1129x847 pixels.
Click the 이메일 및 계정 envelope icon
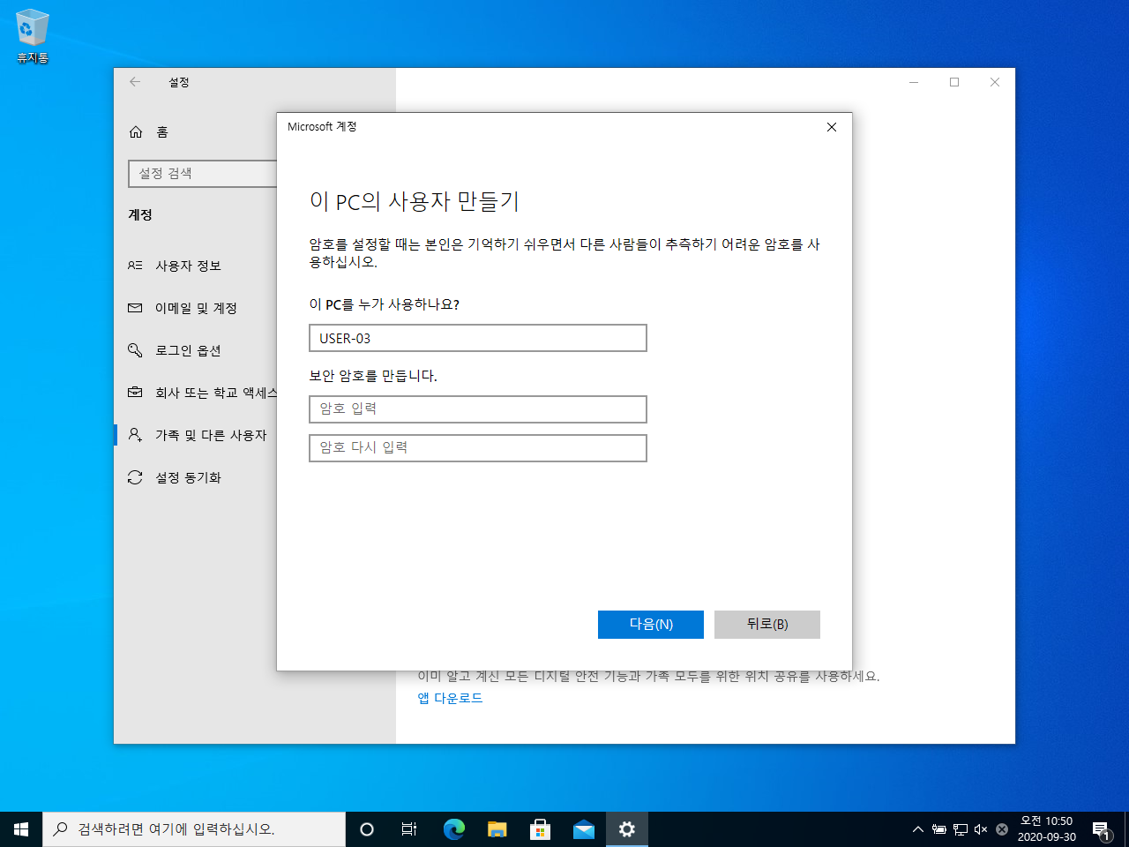(x=135, y=308)
